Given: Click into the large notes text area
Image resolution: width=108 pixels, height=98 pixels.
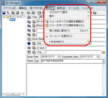Looking at the screenshot, I should coord(65,80).
